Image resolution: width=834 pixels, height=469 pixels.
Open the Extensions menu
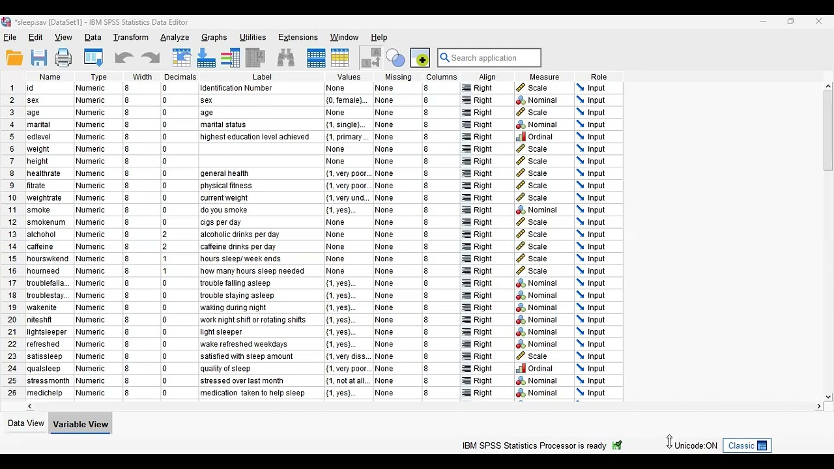point(298,38)
